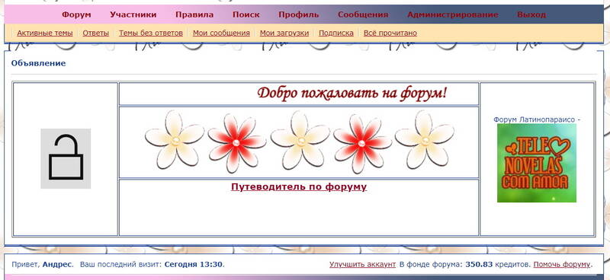Select Поиск in the navigation bar
This screenshot has width=610, height=280.
pos(246,14)
